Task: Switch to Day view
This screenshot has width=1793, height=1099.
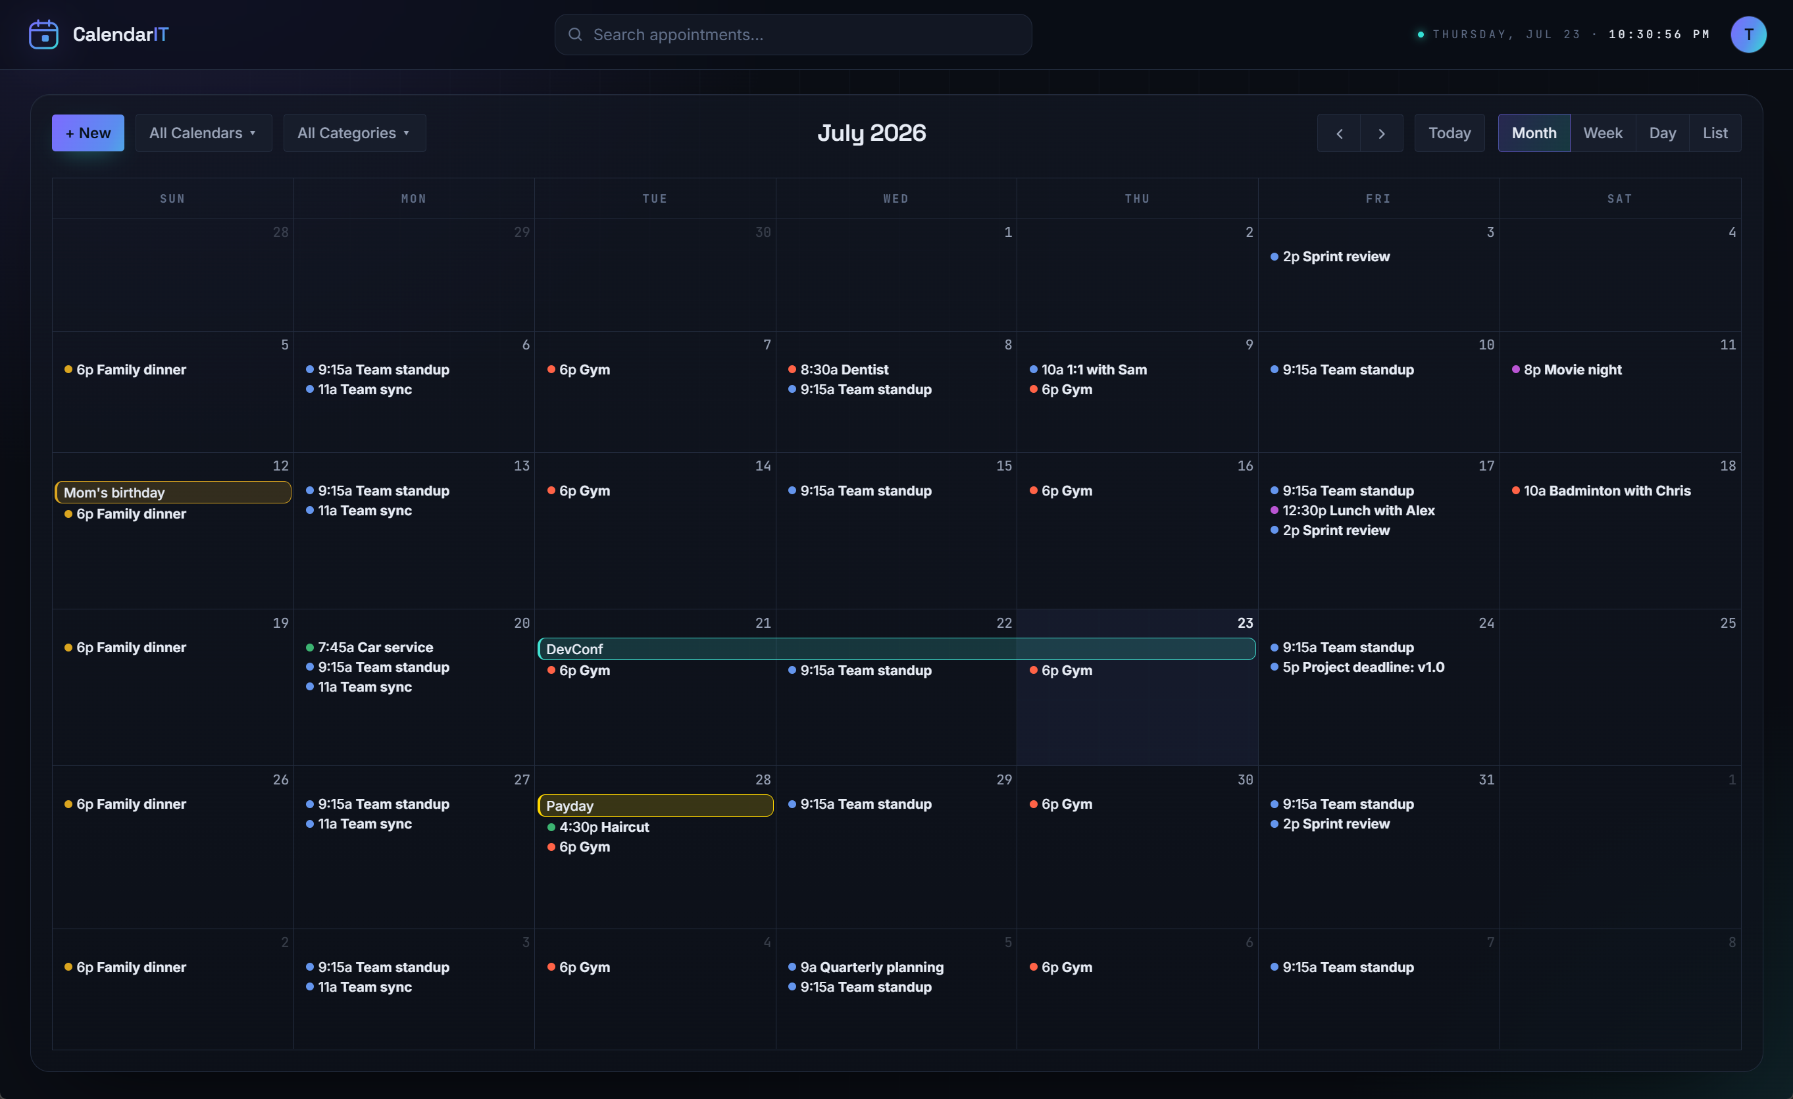Action: (1662, 133)
